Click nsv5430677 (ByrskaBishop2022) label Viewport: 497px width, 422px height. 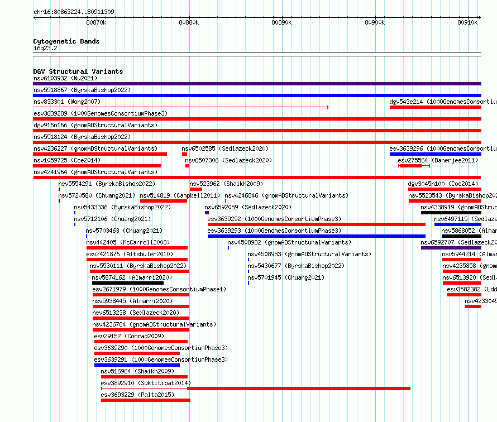(296, 266)
